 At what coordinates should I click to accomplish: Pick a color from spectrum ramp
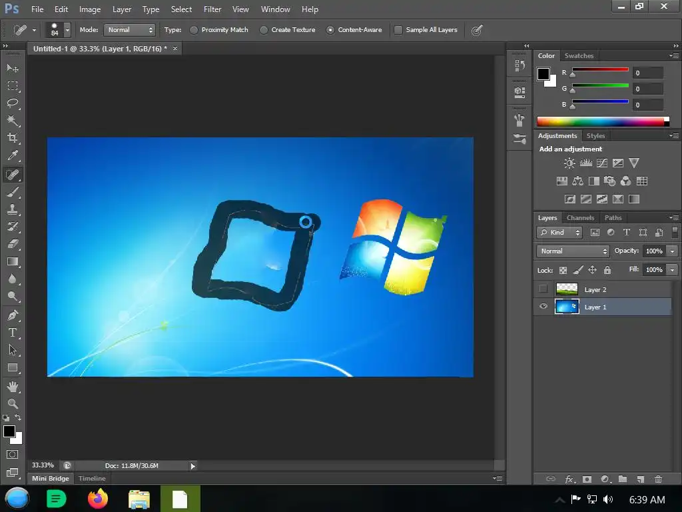coord(603,121)
